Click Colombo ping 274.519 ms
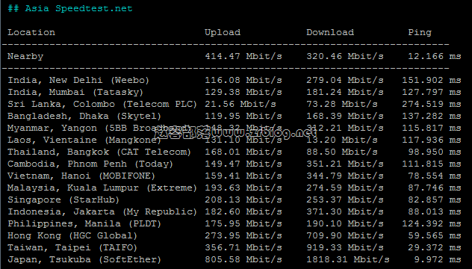The height and width of the screenshot is (269, 472). [432, 104]
